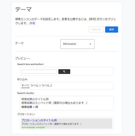The width and height of the screenshot is (135, 136).
Task: Click inside the preview search box
Action: pos(39,72)
